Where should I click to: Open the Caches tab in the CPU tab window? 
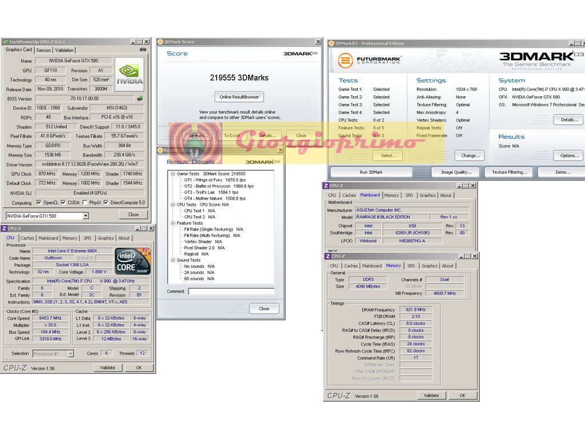(27, 238)
